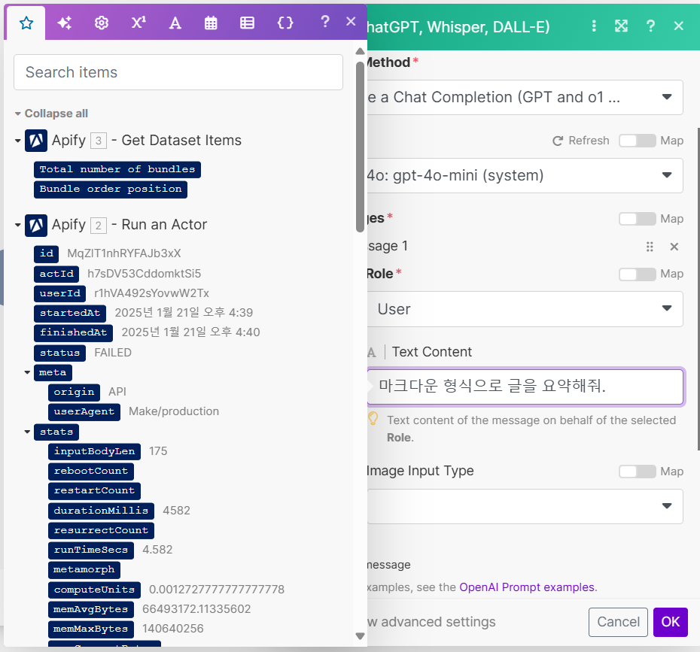Screen dimensions: 700x652
Task: Insert the restartCount variable pill
Action: pyautogui.click(x=95, y=490)
